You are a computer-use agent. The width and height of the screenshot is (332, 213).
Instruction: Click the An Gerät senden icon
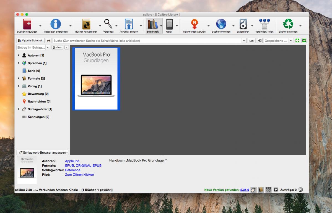point(129,24)
